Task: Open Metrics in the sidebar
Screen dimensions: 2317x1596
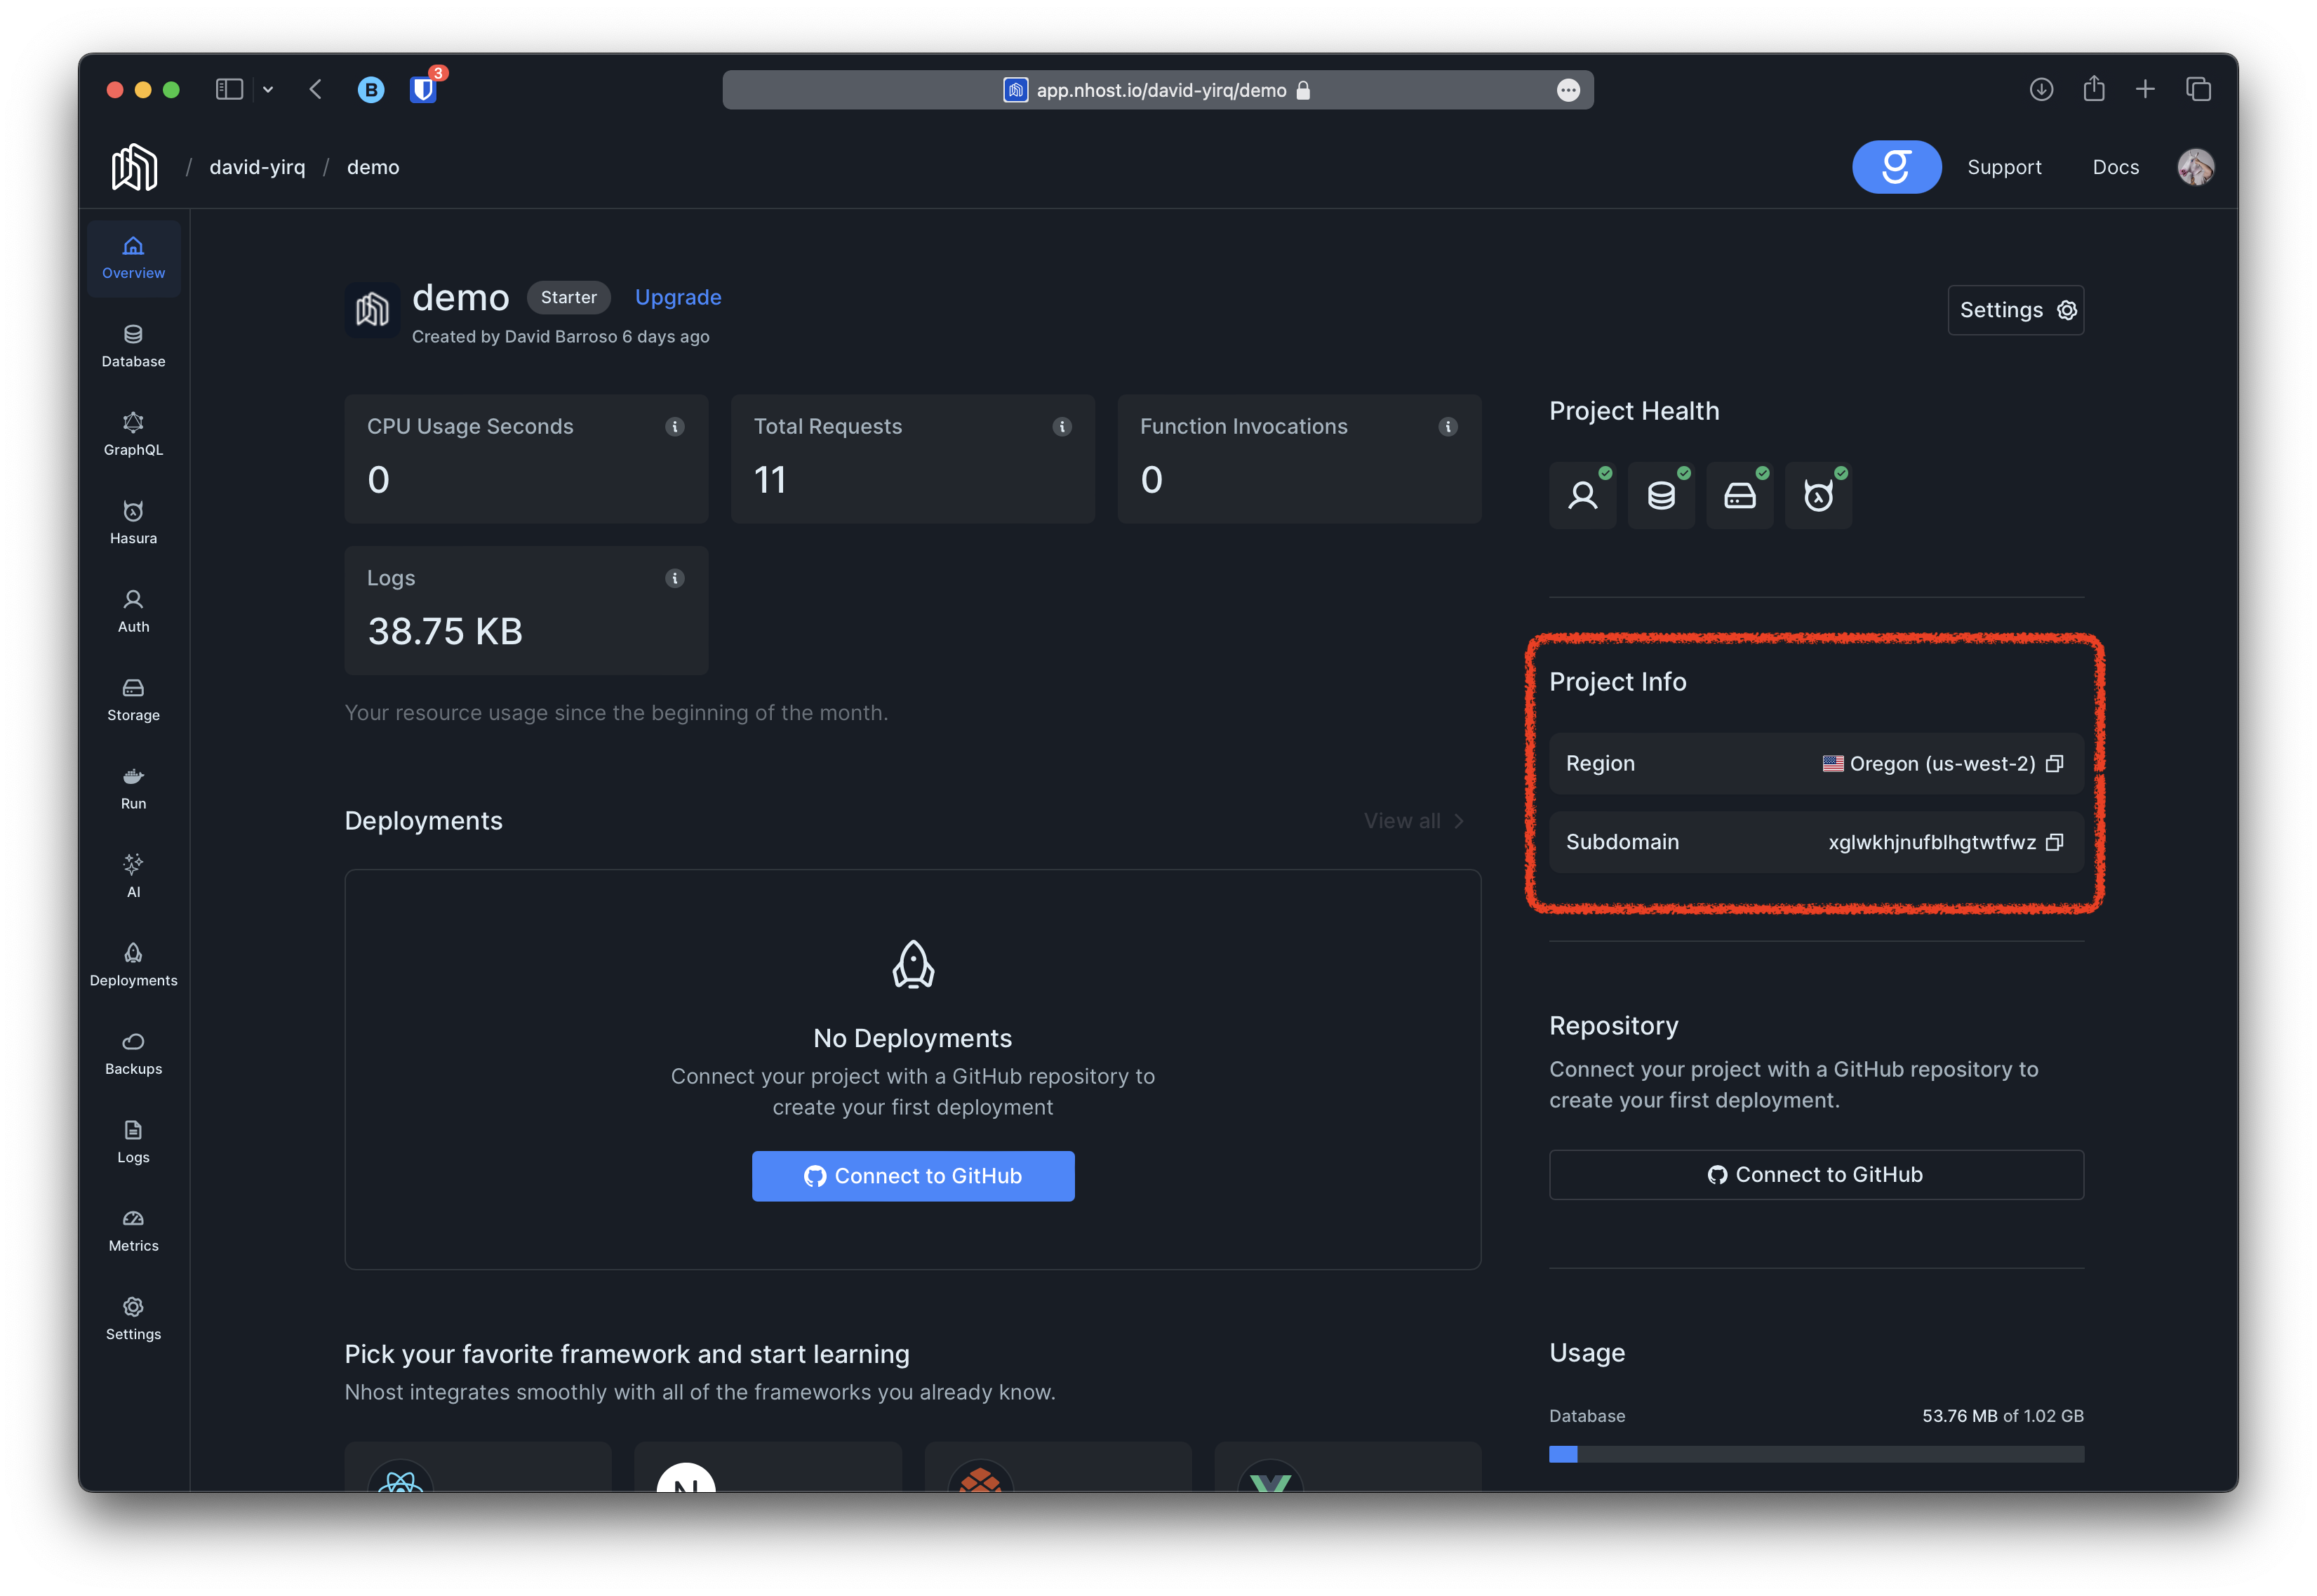Action: (x=133, y=1230)
